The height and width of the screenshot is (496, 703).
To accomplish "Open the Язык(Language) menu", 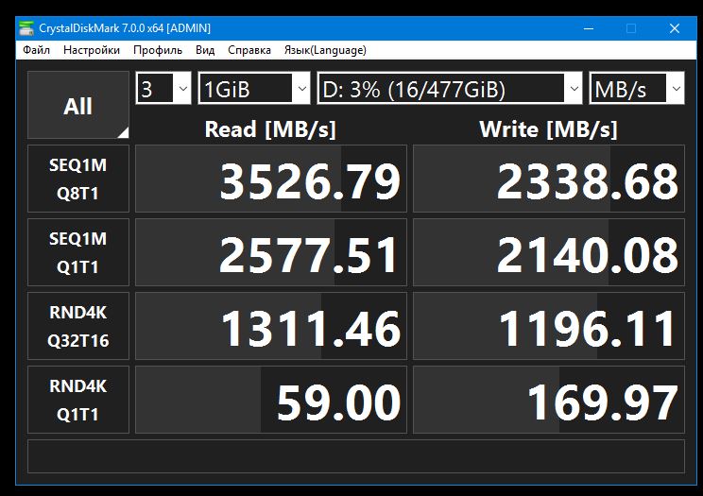I will pos(325,50).
